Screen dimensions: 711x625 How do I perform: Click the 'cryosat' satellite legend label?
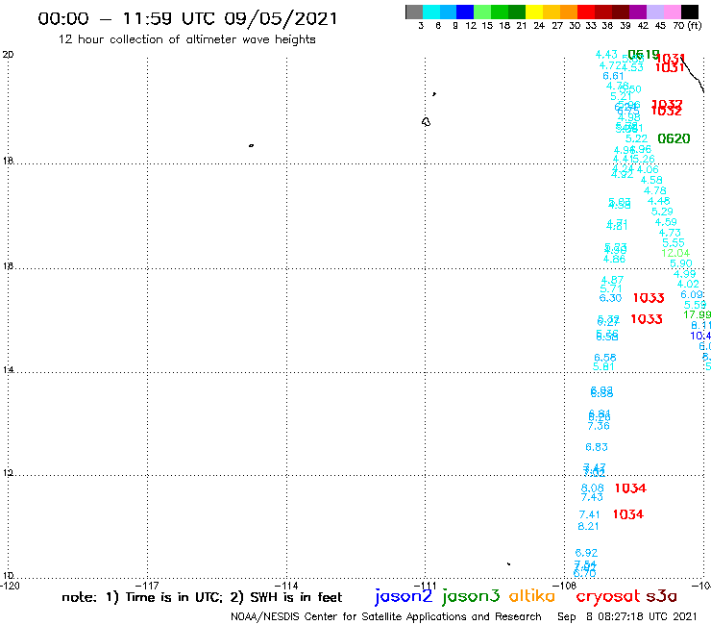click(607, 596)
